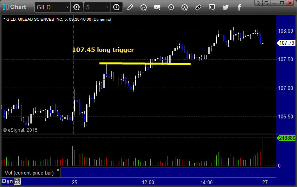Click the 108.00 price axis label
Viewport: 297px width, 187px height.
point(285,31)
